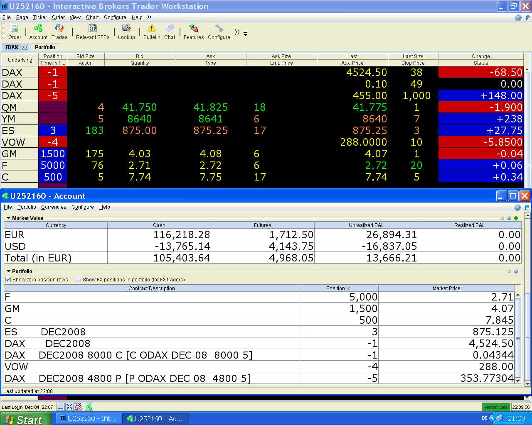Switch to the Portfolio tab
Screen dimensions: 532x425
coord(45,47)
